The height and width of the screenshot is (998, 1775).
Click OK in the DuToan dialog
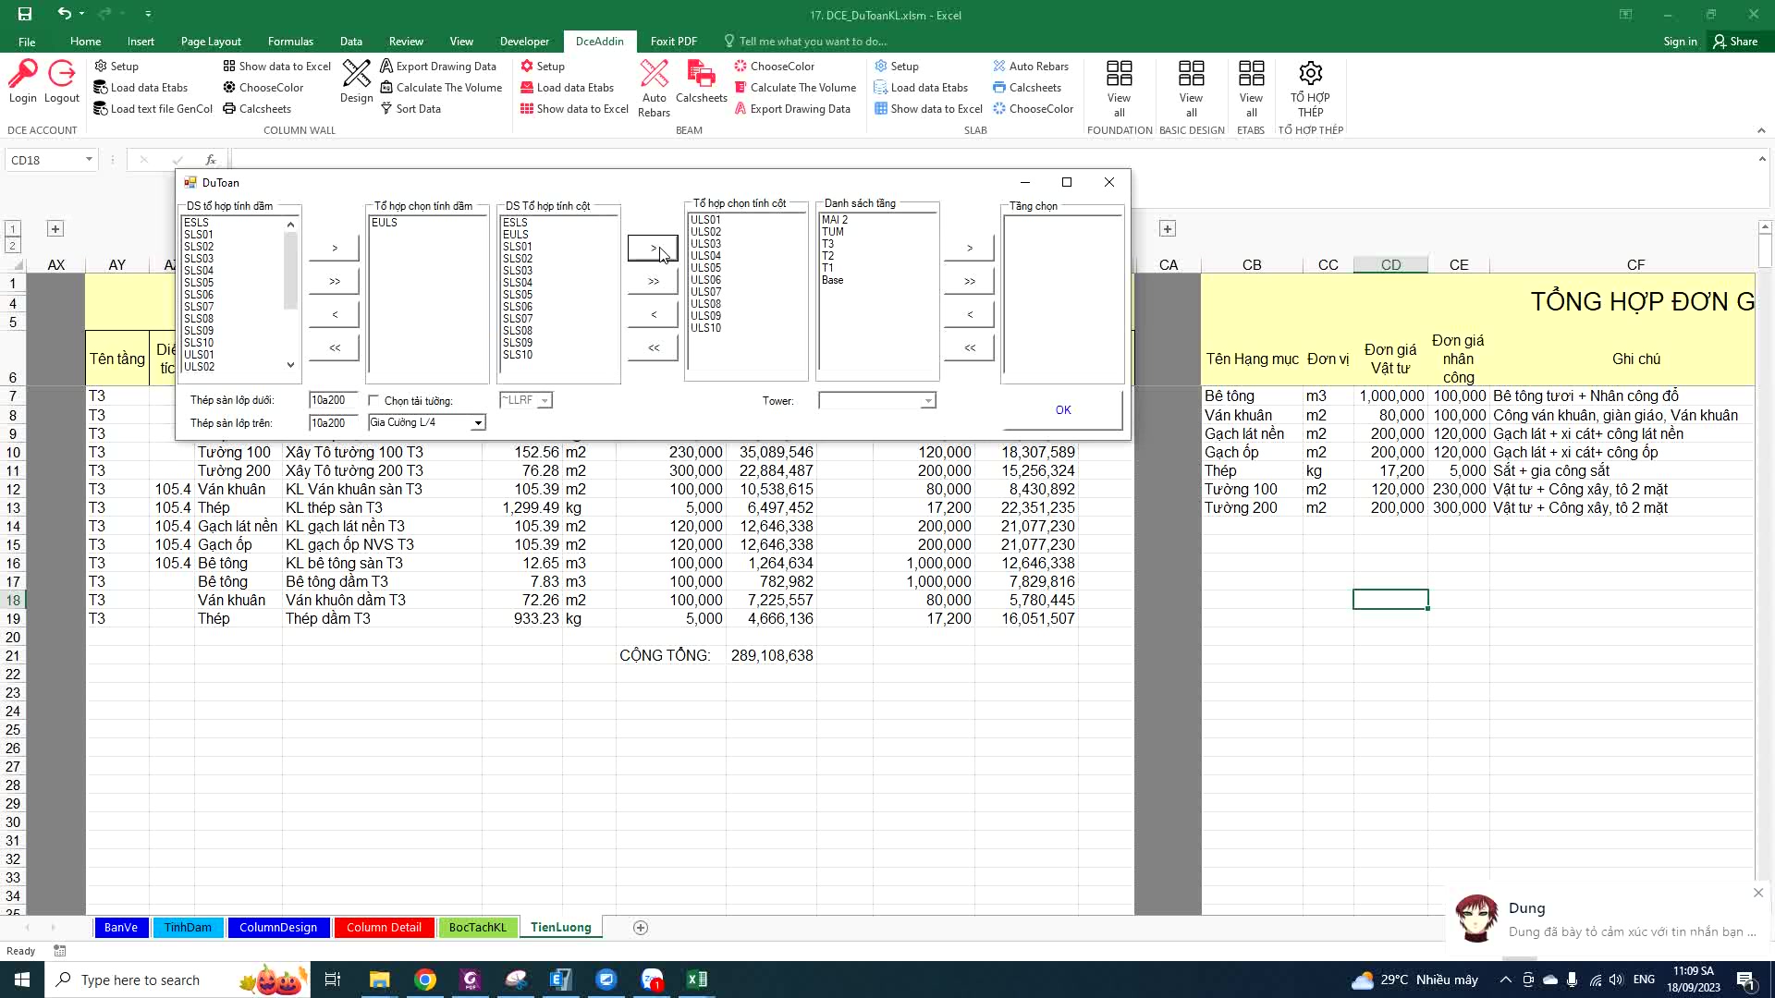1063,410
